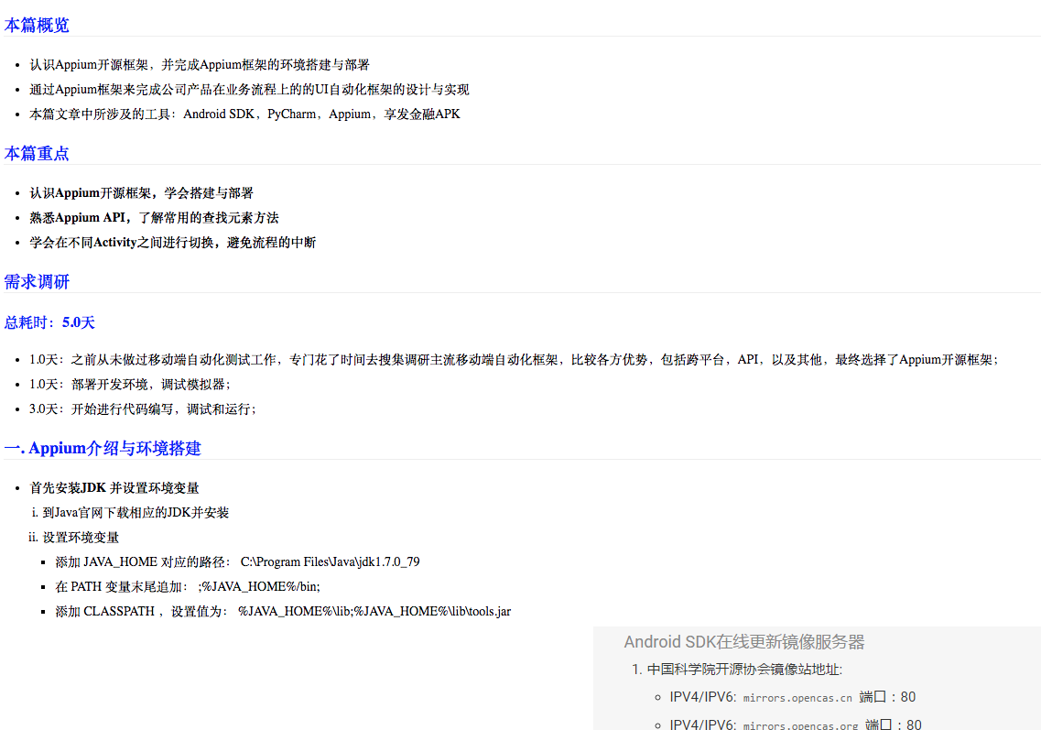The height and width of the screenshot is (730, 1041).
Task: Click the line 在 PATH 变量末尾追加
Action: coord(187,586)
